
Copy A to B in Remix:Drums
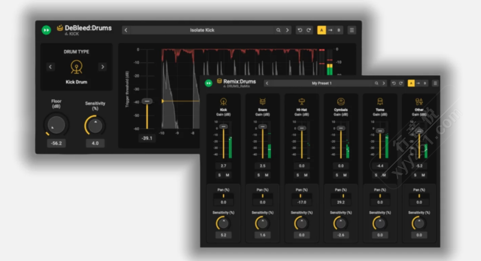tap(418, 83)
